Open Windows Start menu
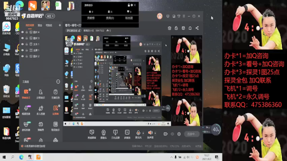The height and width of the screenshot is (161, 287). click(x=4, y=157)
